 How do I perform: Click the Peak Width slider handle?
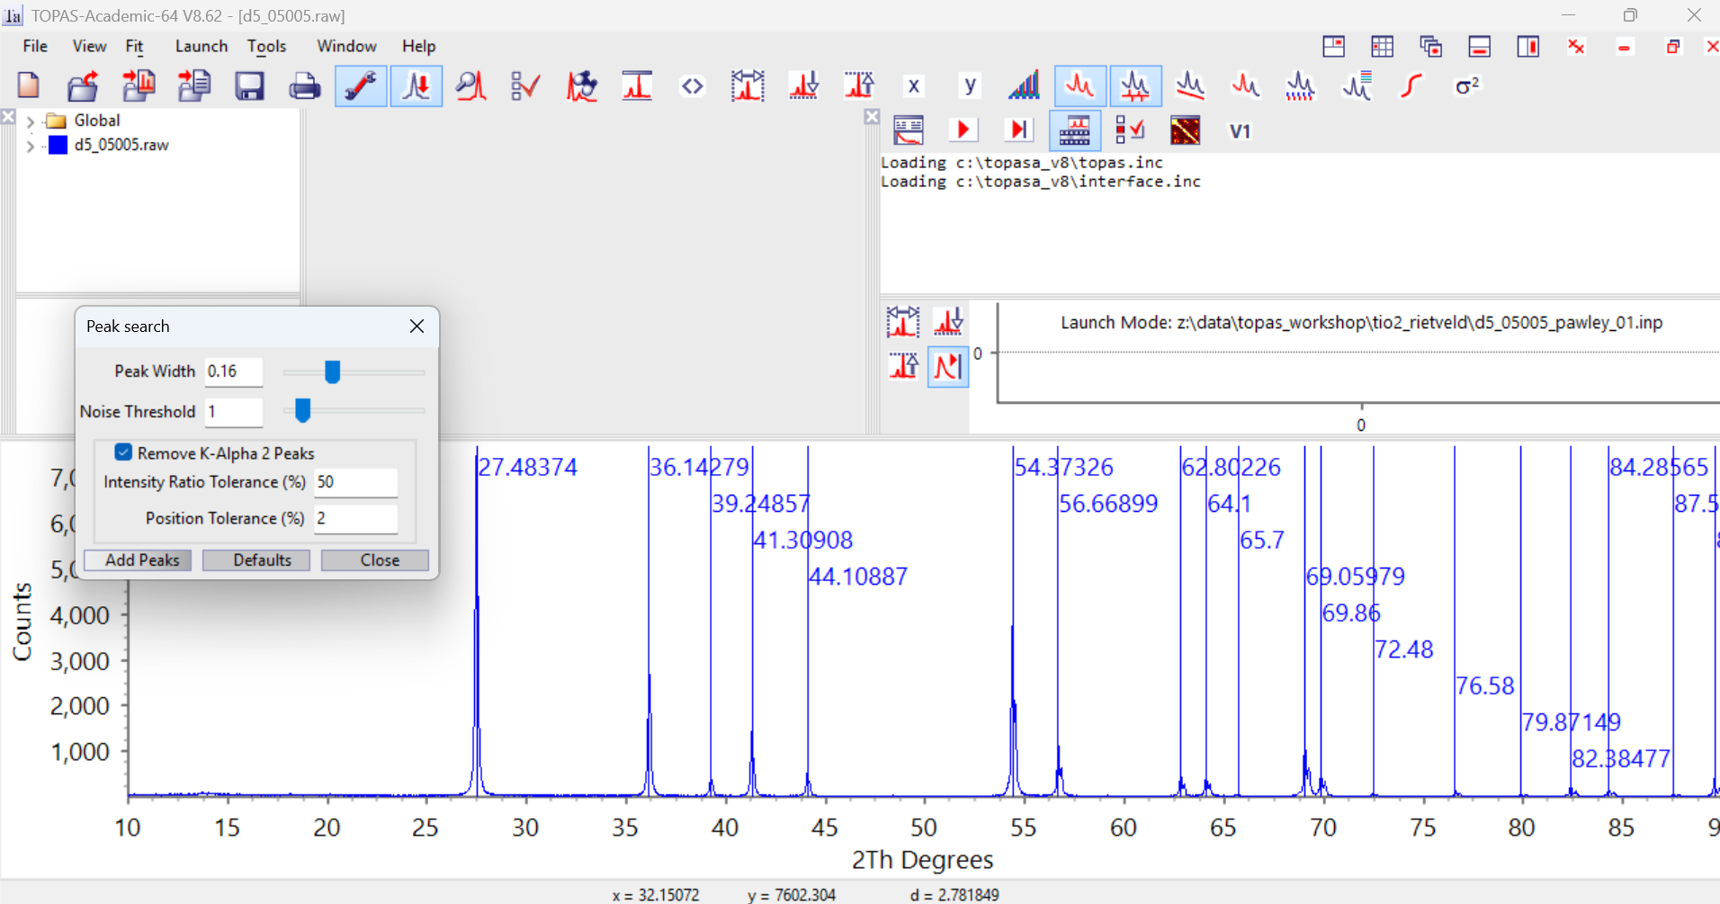(332, 371)
